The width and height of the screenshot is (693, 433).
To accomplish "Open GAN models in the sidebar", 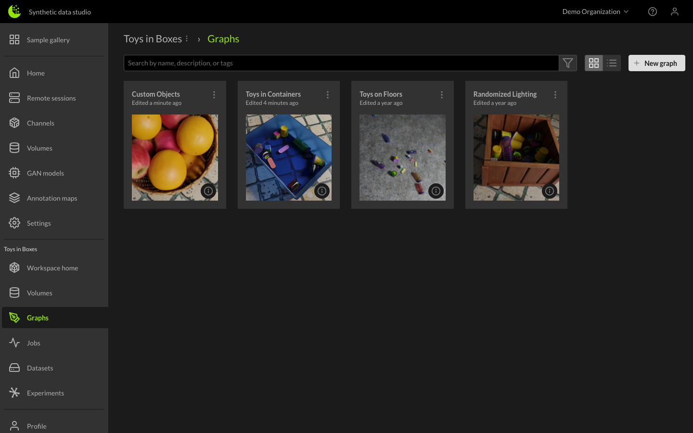I will (45, 173).
